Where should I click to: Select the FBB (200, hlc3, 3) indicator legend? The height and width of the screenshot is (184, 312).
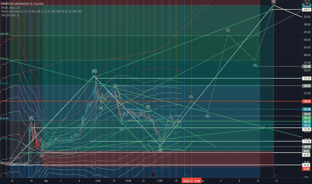pos(10,15)
